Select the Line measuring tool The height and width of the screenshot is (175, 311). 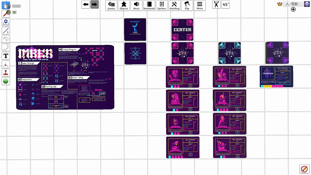[x=6, y=31]
